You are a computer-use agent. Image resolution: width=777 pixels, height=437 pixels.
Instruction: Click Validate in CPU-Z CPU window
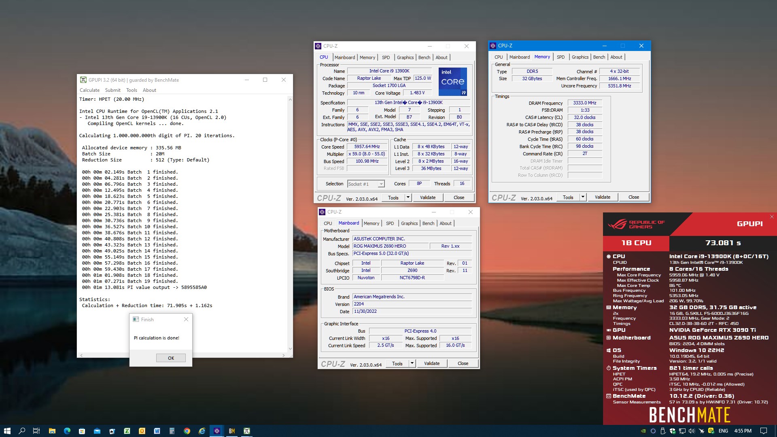pyautogui.click(x=428, y=197)
